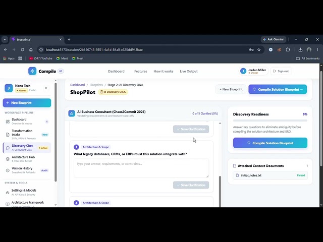Open the All Bookmarks folder
This screenshot has width=323, height=242.
pyautogui.click(x=308, y=58)
